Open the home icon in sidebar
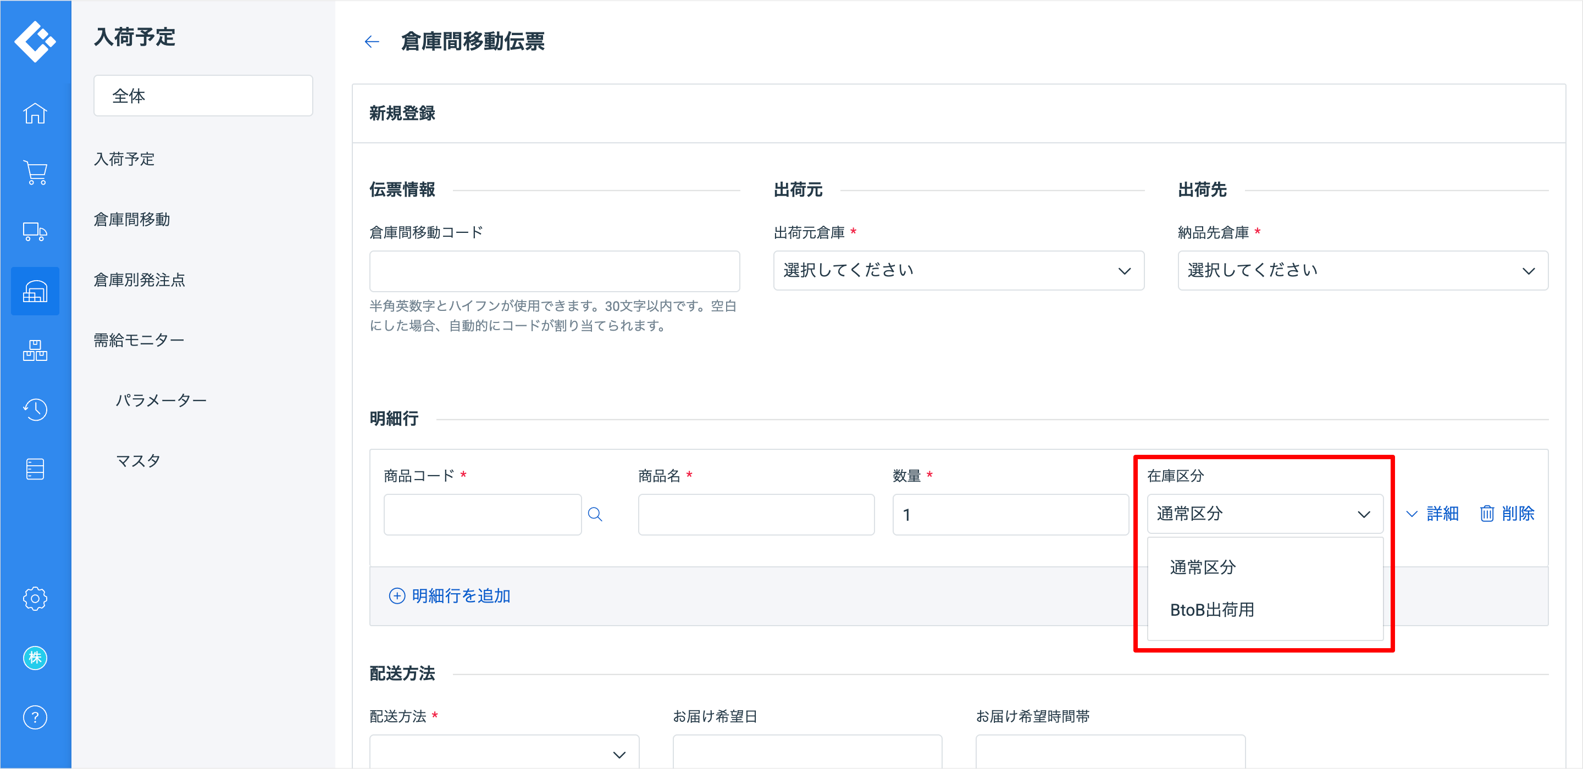 [35, 113]
